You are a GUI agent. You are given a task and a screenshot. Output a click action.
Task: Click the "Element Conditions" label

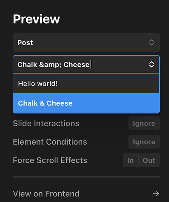(50, 142)
